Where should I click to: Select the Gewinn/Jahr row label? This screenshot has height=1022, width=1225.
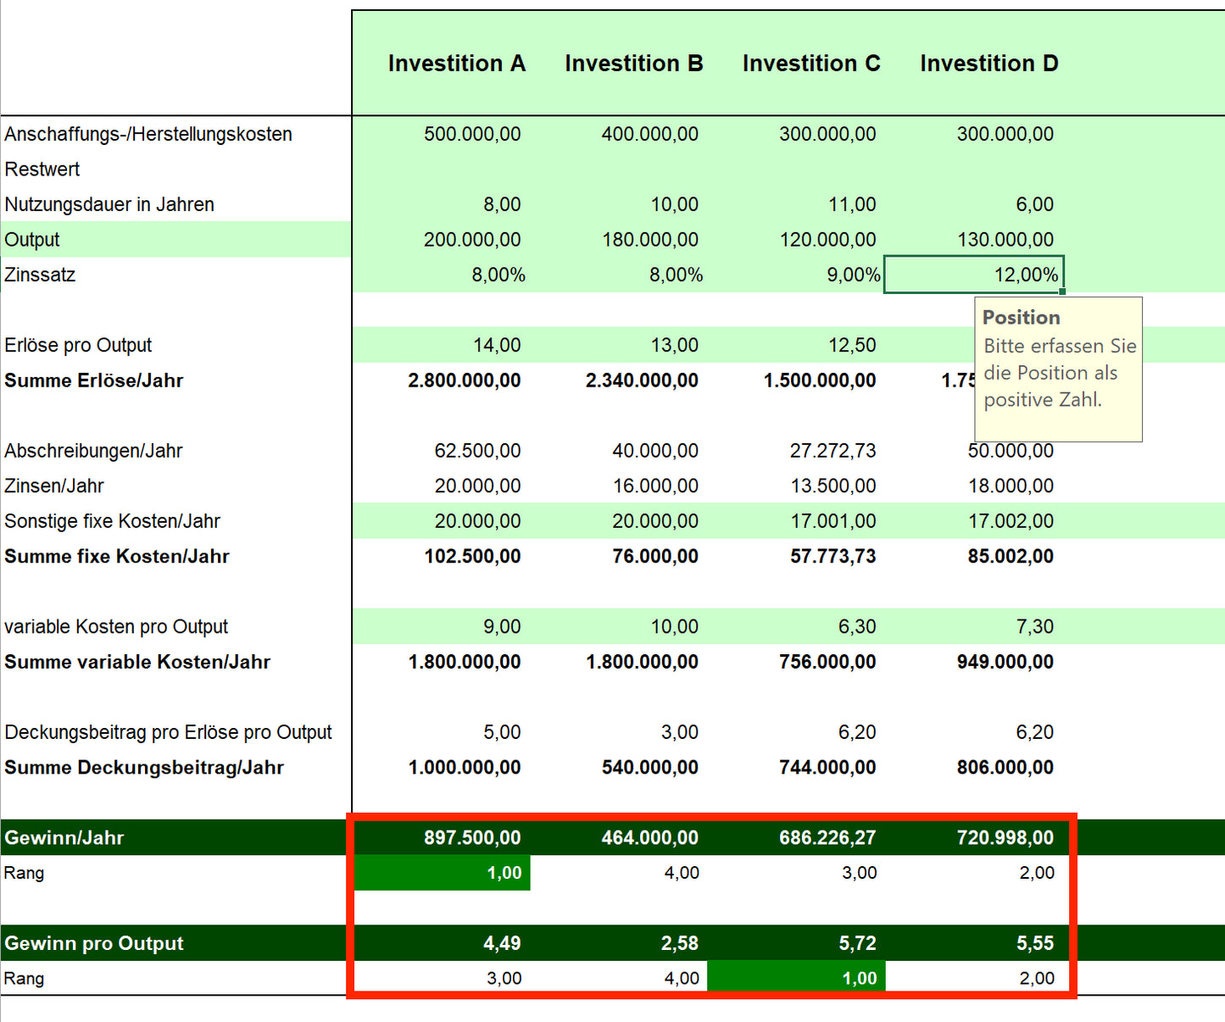(64, 837)
